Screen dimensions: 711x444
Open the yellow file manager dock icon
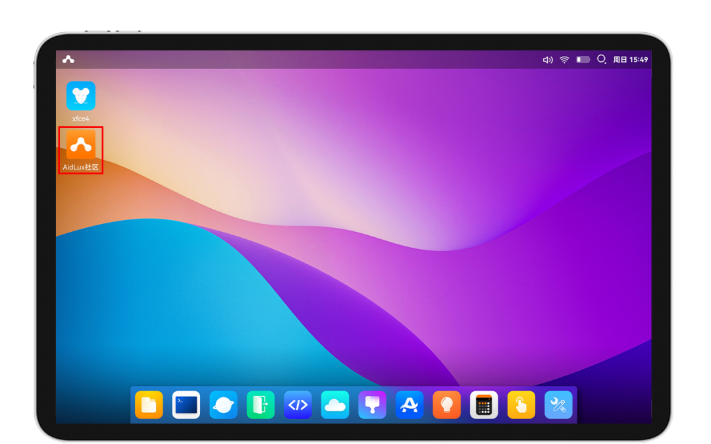click(x=149, y=404)
